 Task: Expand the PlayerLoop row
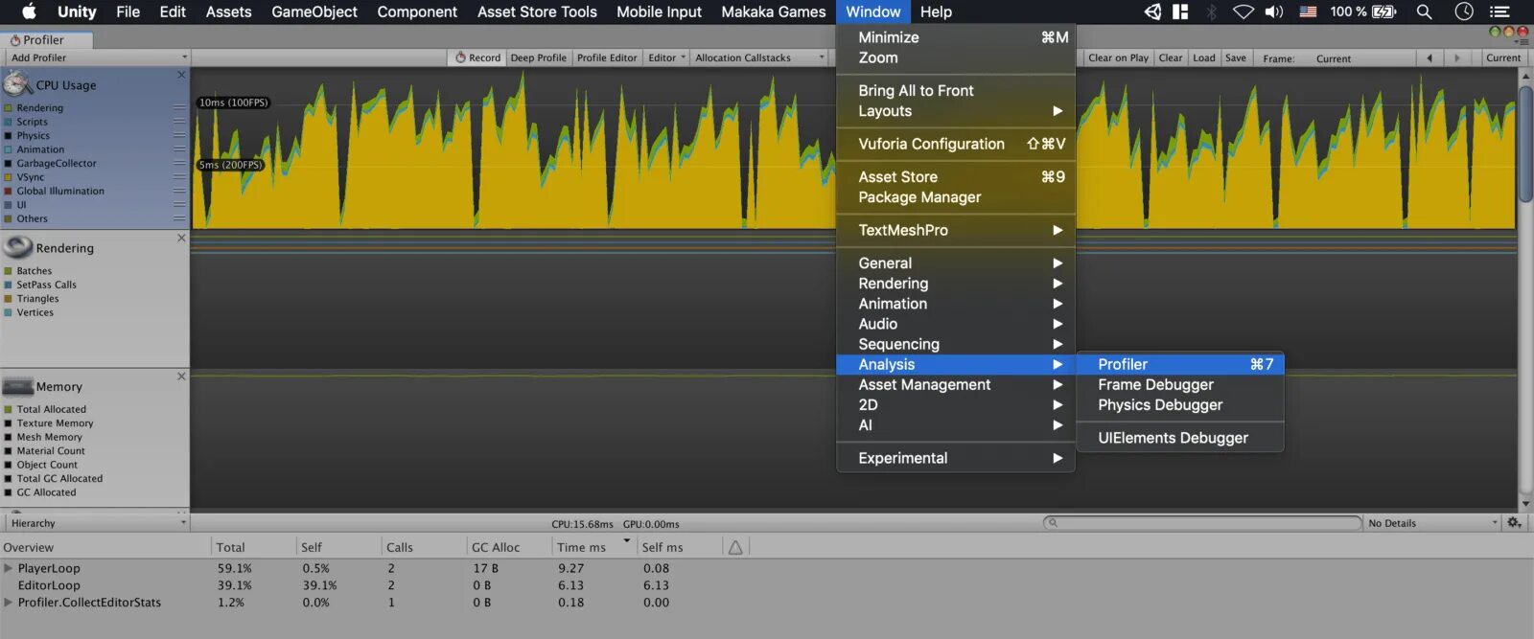click(x=9, y=568)
